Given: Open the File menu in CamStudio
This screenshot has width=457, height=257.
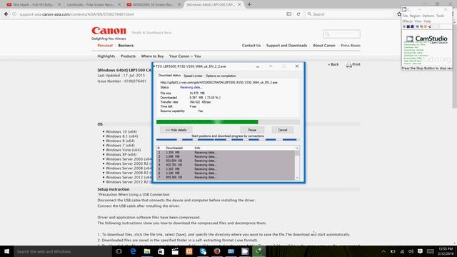Looking at the screenshot, I should [x=405, y=16].
